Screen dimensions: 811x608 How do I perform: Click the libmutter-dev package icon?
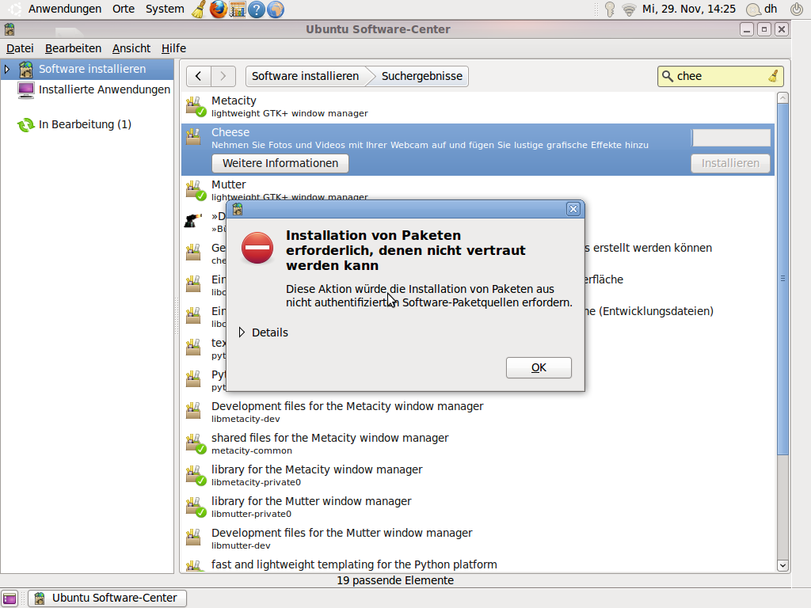click(x=193, y=538)
